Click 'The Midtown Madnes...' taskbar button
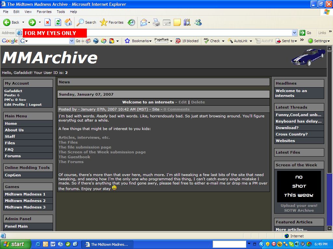This screenshot has height=249, width=333. tap(107, 244)
